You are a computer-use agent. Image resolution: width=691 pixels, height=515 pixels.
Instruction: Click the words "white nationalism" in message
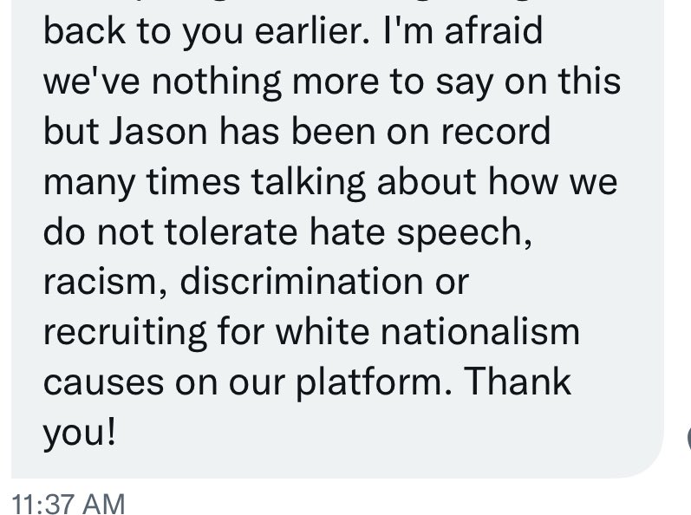tap(427, 331)
